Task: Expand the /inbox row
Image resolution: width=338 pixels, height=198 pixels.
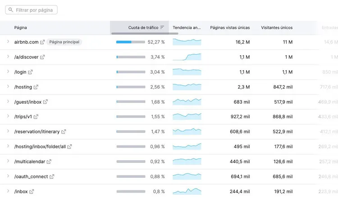Action: point(8,191)
